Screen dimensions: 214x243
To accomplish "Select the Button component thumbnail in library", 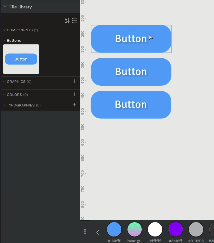I will (21, 59).
